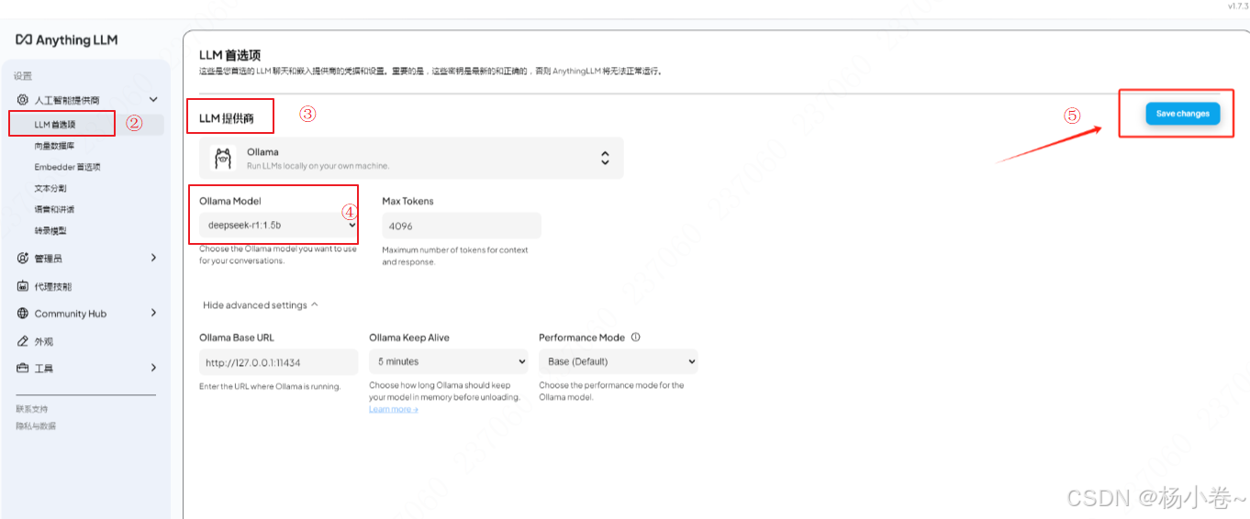Click the 设置 sidebar label
The width and height of the screenshot is (1250, 519).
(x=22, y=76)
